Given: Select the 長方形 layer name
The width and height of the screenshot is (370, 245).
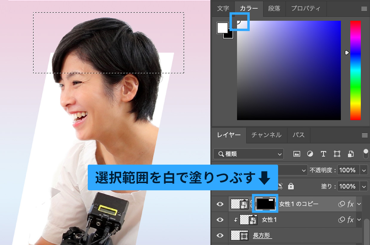Looking at the screenshot, I should click(x=262, y=235).
